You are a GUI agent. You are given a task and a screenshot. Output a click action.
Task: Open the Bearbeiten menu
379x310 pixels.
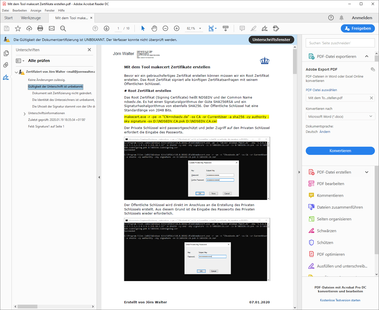click(20, 10)
